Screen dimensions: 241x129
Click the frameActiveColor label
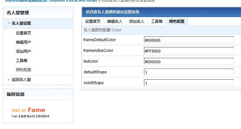(98, 51)
